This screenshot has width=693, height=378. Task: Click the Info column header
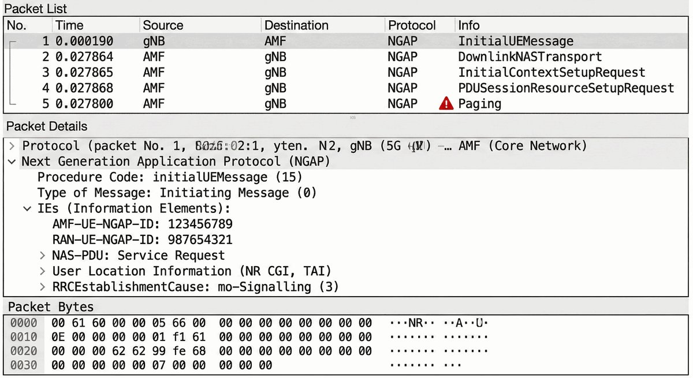point(468,25)
